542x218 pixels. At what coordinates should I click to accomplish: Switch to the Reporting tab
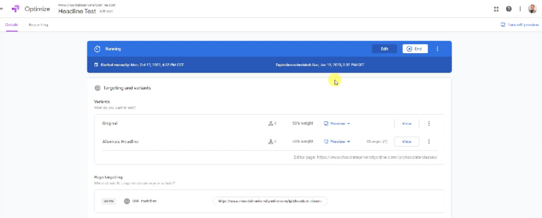pyautogui.click(x=38, y=25)
